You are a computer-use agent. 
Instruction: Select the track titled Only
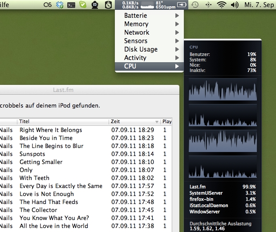pyautogui.click(x=86, y=170)
